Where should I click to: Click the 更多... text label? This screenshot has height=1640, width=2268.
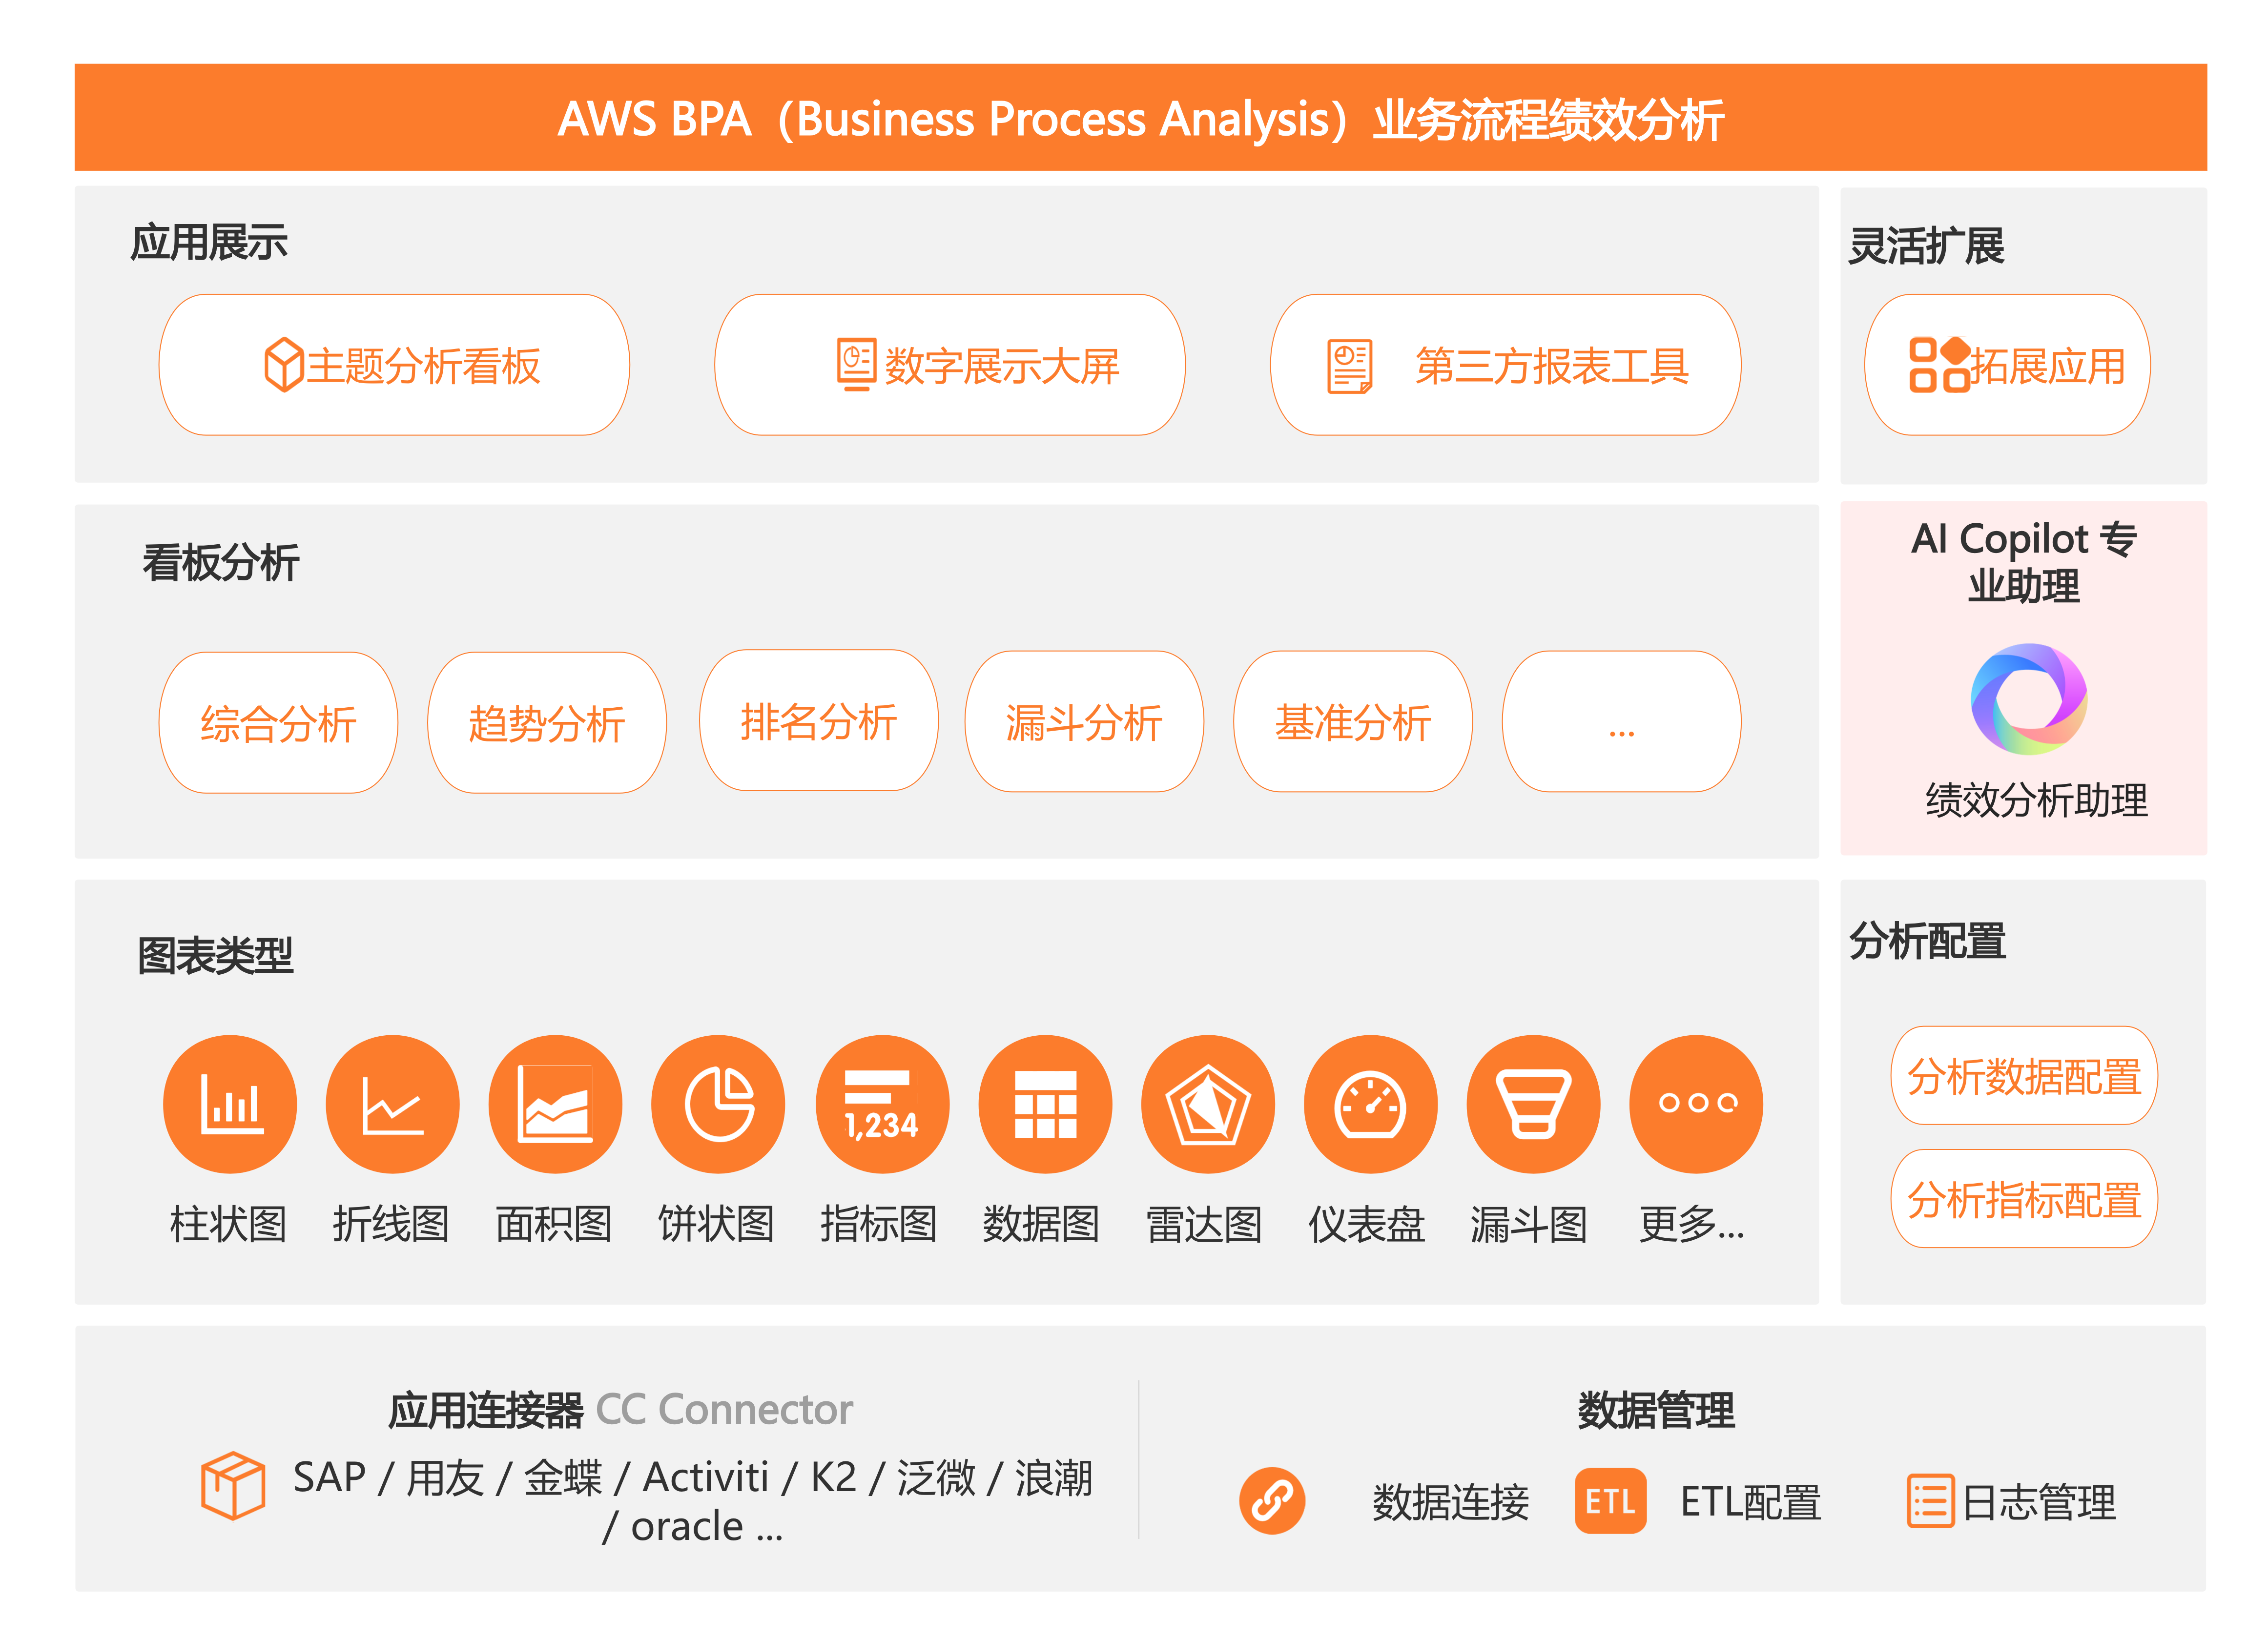click(1692, 1224)
